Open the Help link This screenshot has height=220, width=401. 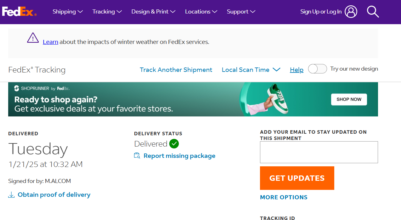coord(297,70)
